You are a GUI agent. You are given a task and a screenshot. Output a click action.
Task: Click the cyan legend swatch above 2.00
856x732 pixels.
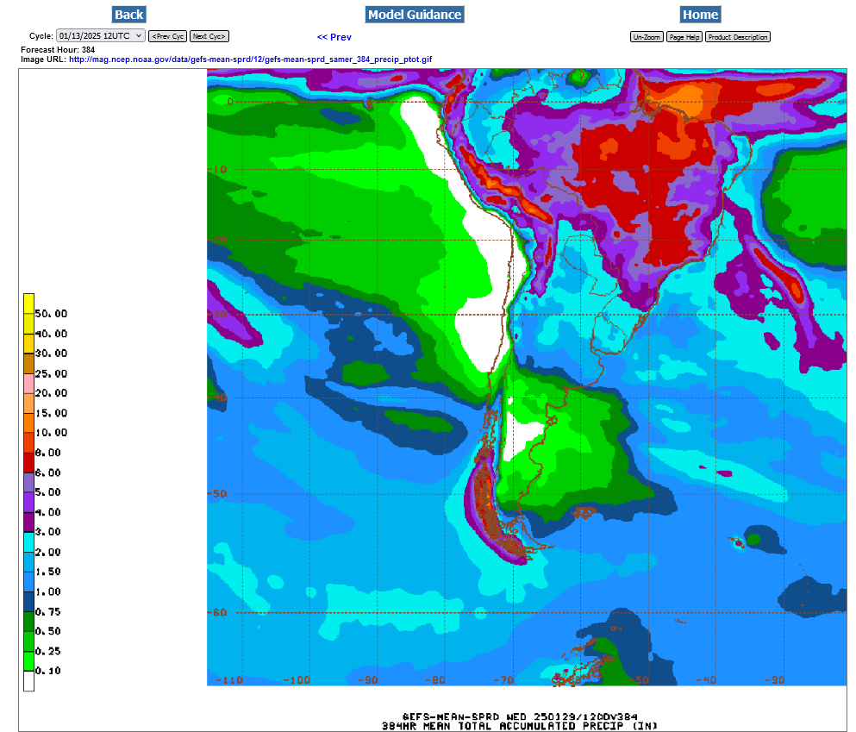pyautogui.click(x=28, y=541)
